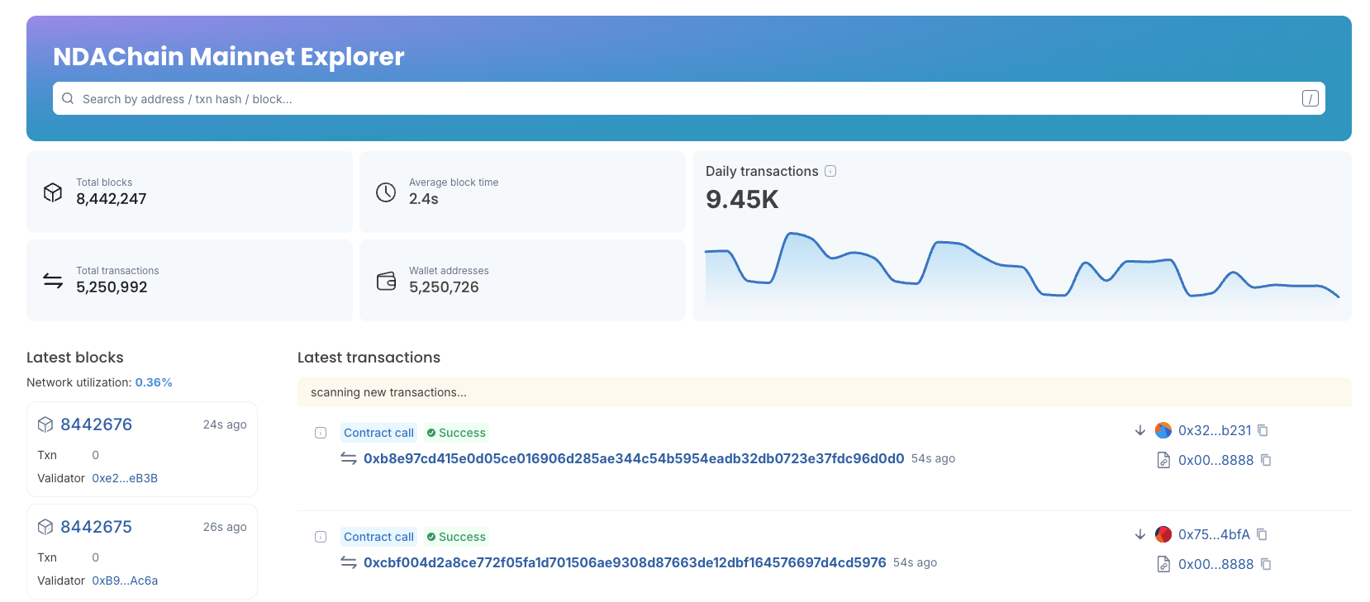This screenshot has width=1370, height=602.
Task: Copy address 0x75...4bfA using copy icon
Action: click(x=1262, y=534)
